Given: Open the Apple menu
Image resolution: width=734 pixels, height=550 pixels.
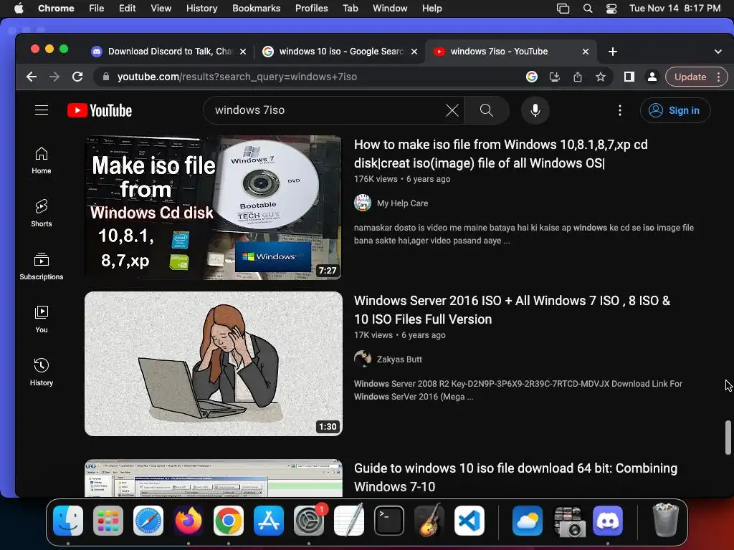Looking at the screenshot, I should 19,8.
